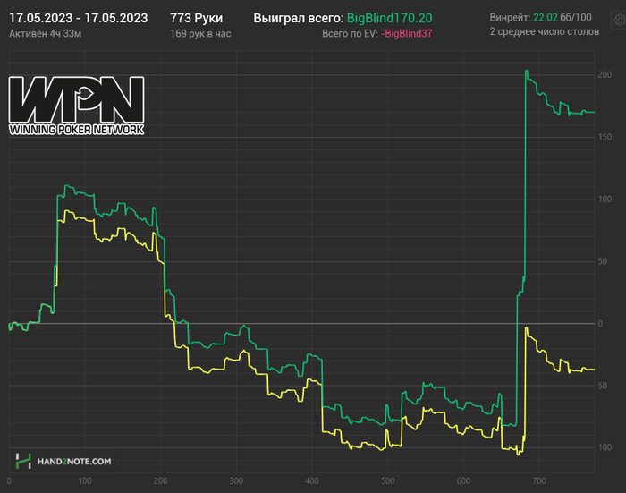
Task: Select the red -BigBlind37 EV value
Action: 406,34
